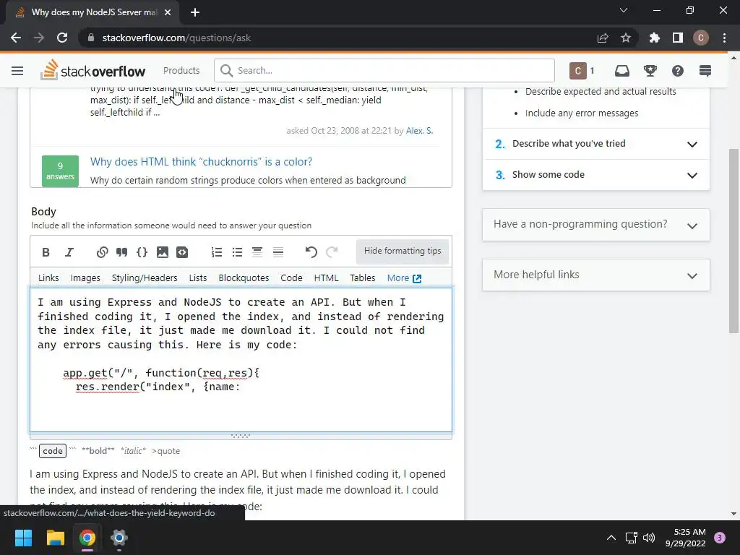This screenshot has height=555, width=740.
Task: Click the browser address bar URL
Action: click(x=176, y=38)
